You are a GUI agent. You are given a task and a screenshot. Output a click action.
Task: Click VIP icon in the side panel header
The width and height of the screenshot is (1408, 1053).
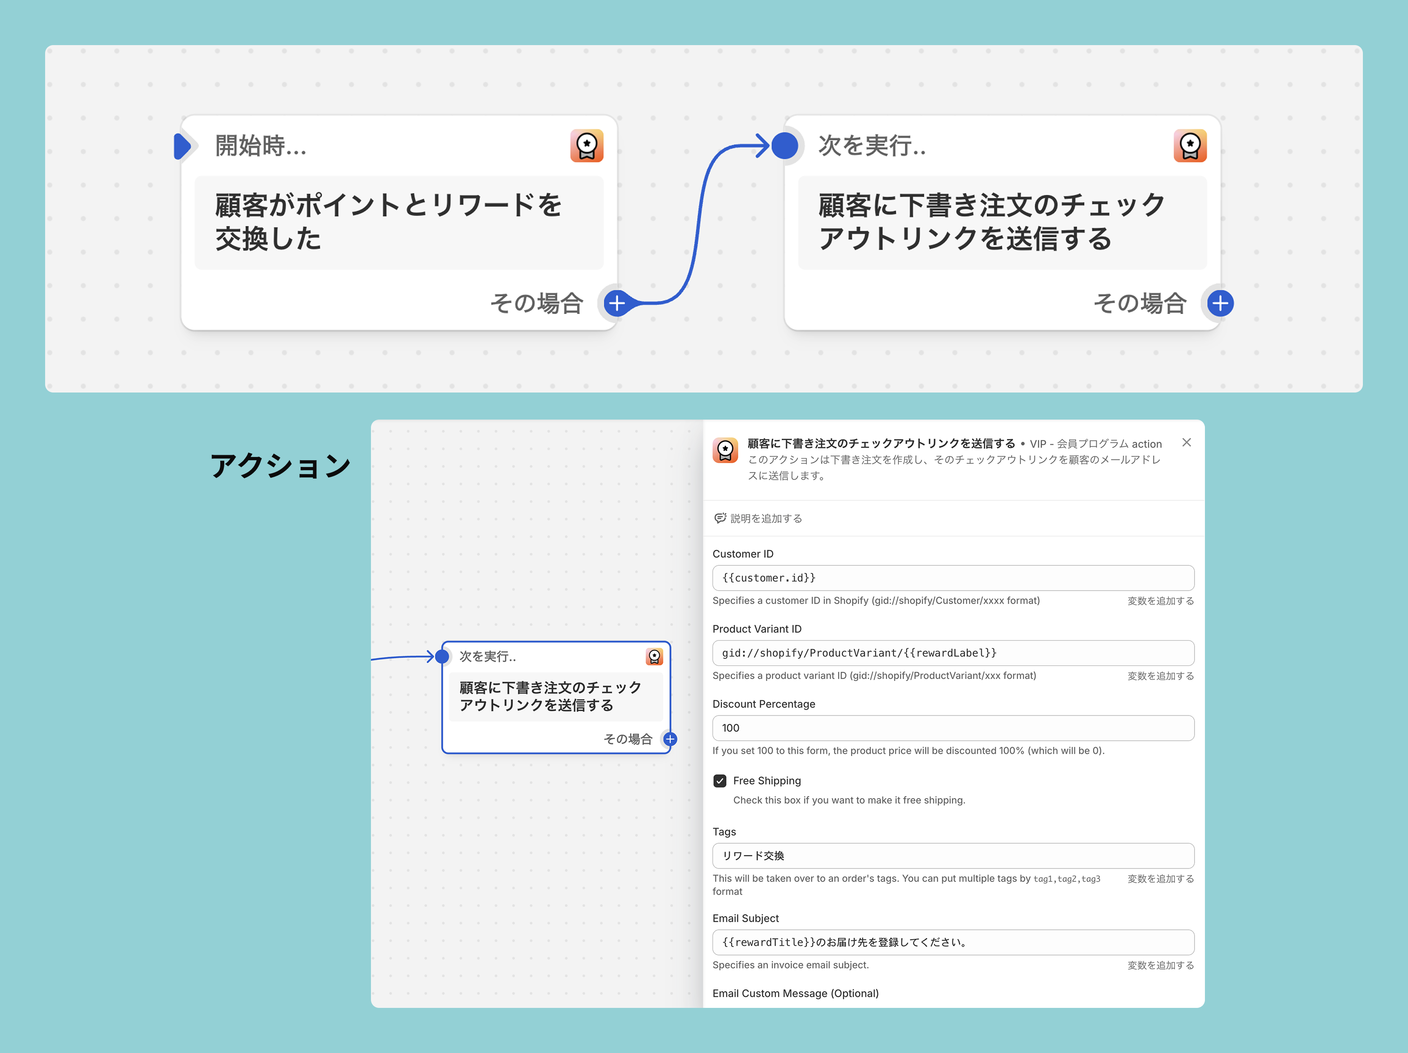725,450
